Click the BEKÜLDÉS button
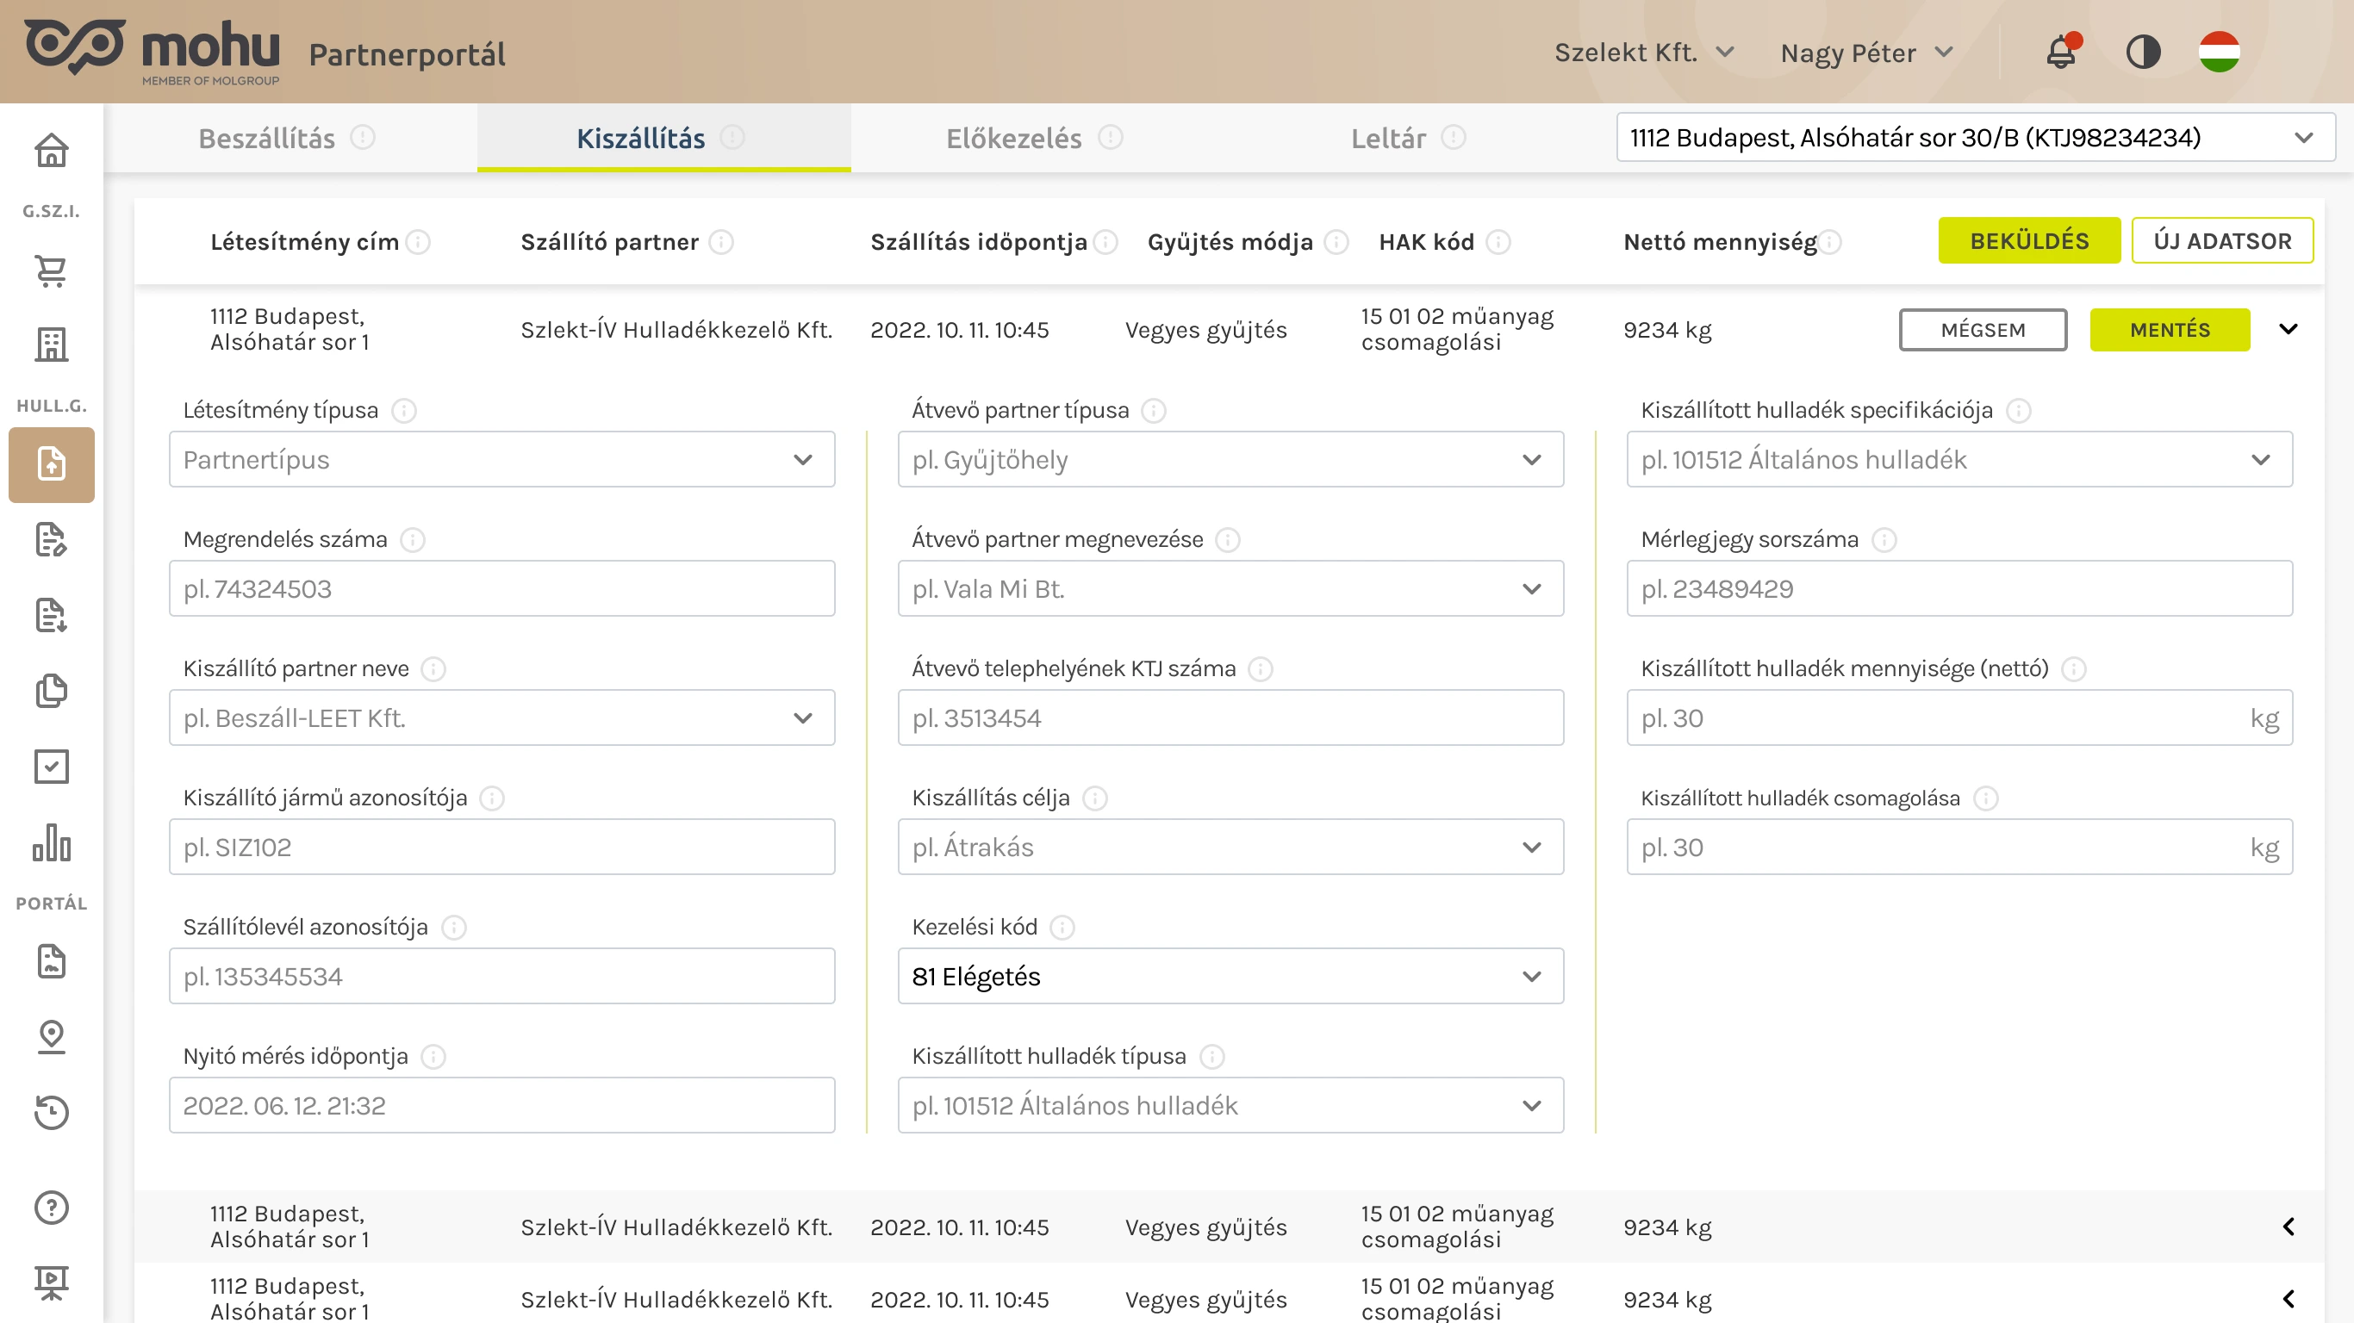The image size is (2354, 1323). (2028, 241)
